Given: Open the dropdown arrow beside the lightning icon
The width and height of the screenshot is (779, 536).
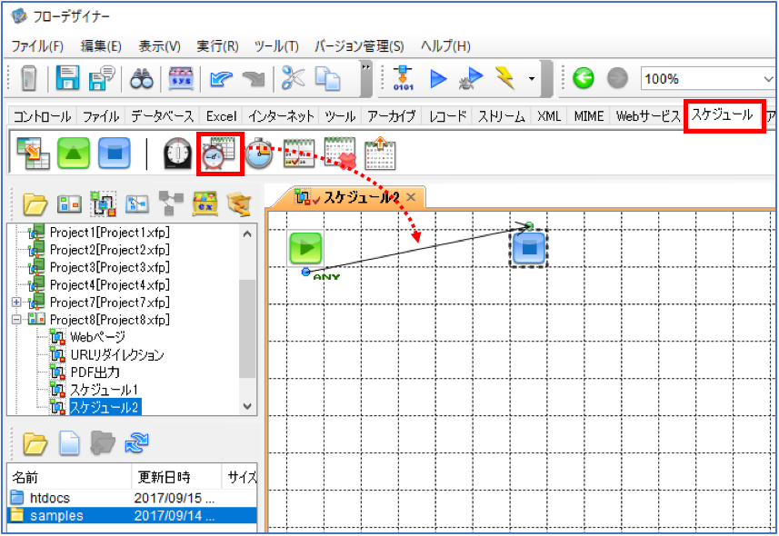Looking at the screenshot, I should click(x=532, y=79).
